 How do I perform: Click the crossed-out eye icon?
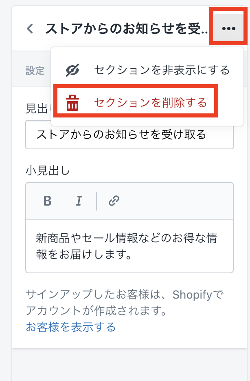point(72,70)
